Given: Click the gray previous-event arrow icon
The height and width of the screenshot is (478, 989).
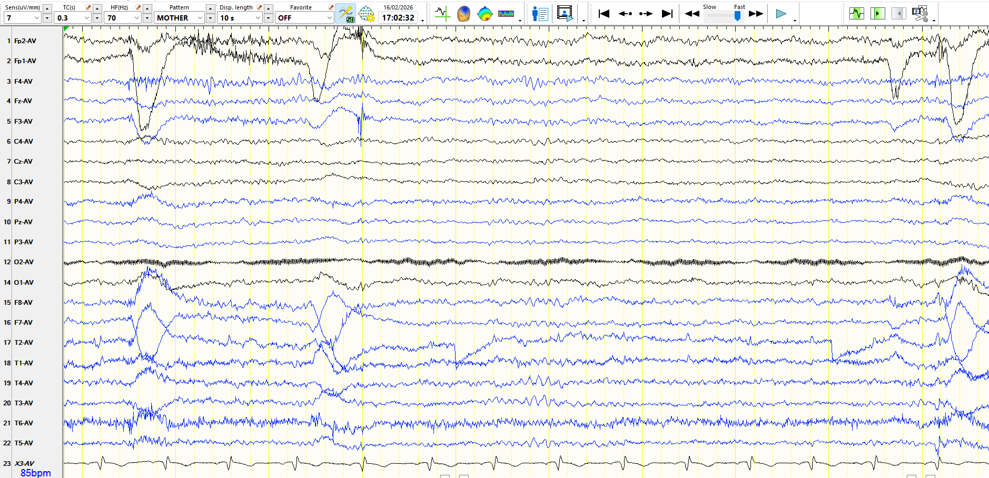Looking at the screenshot, I should click(x=899, y=14).
